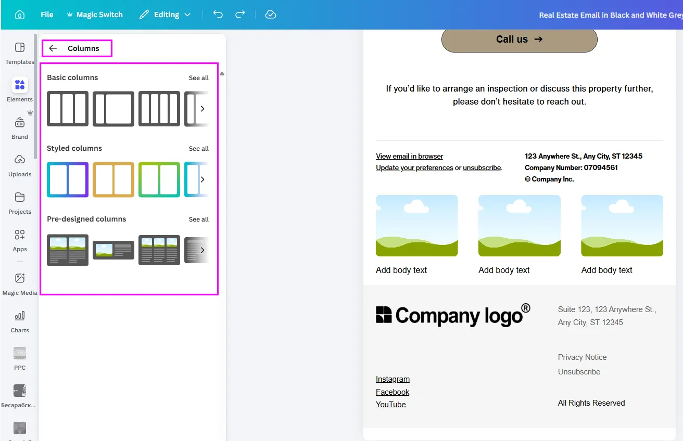Click the Home icon in top bar

point(20,15)
